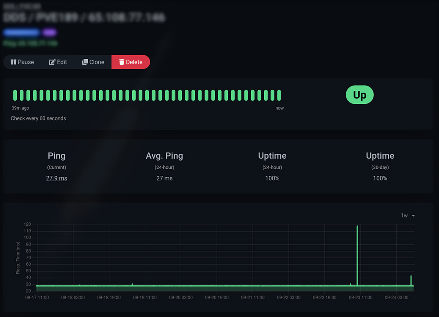Click the underlined 27.9 ms current ping value
The width and height of the screenshot is (439, 317).
tap(57, 178)
